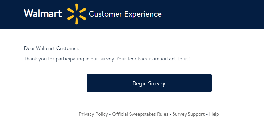
Task: Click "Your feedback is important to us!" text
Action: tap(153, 59)
